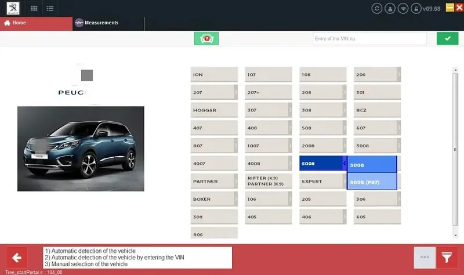Select the 308 model button
464x275 pixels.
(x=323, y=110)
